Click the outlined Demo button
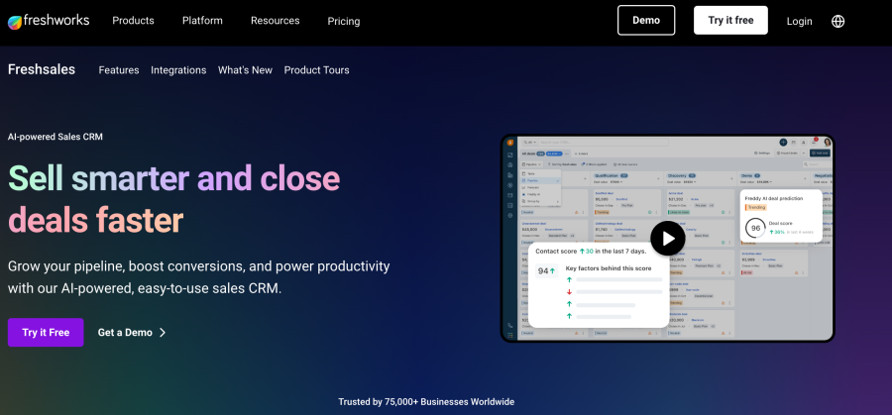The image size is (892, 415). 646,20
